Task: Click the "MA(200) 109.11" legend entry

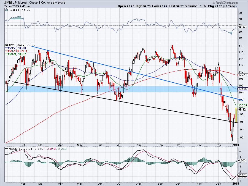Action: point(18,51)
